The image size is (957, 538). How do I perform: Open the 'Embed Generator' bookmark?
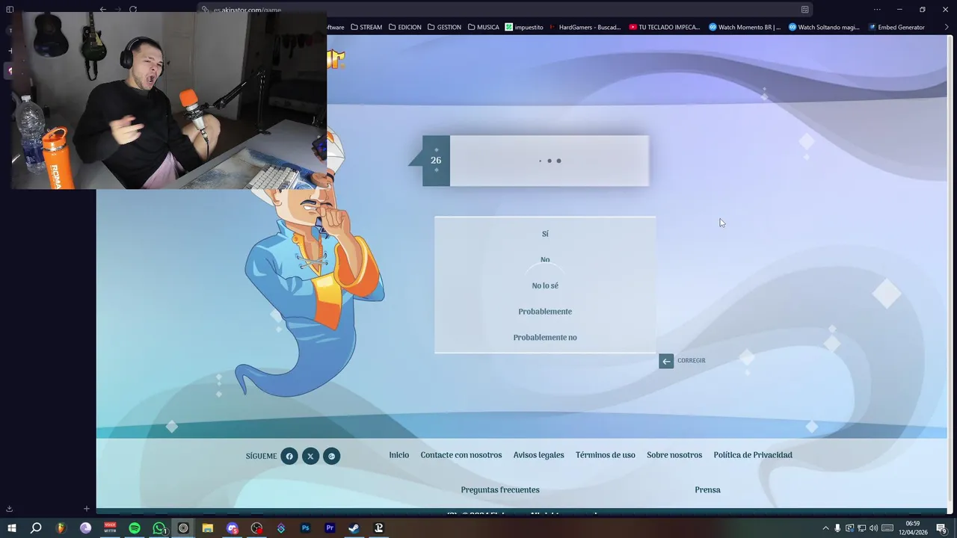click(896, 27)
